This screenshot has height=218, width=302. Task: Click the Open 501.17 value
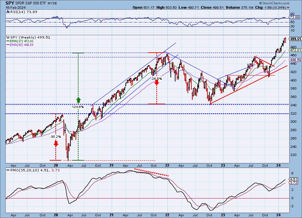pos(144,7)
